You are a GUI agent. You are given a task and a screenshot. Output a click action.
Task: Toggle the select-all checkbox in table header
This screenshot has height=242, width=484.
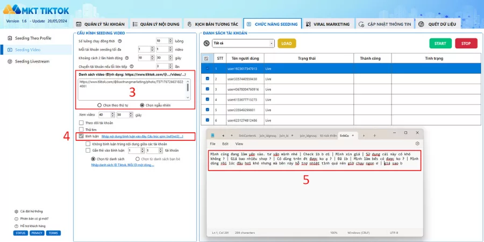click(207, 58)
